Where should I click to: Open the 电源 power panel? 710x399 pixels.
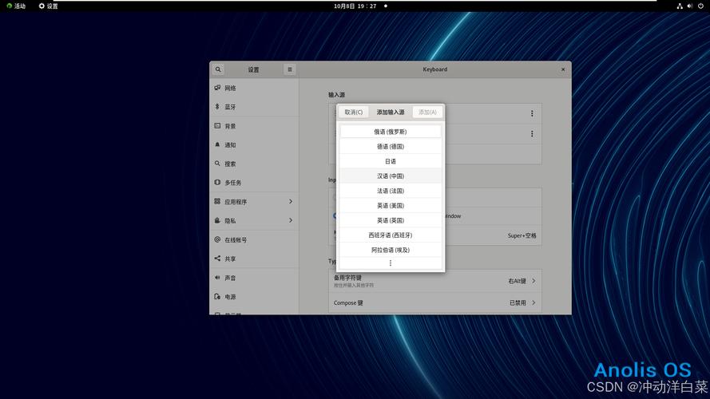[254, 297]
